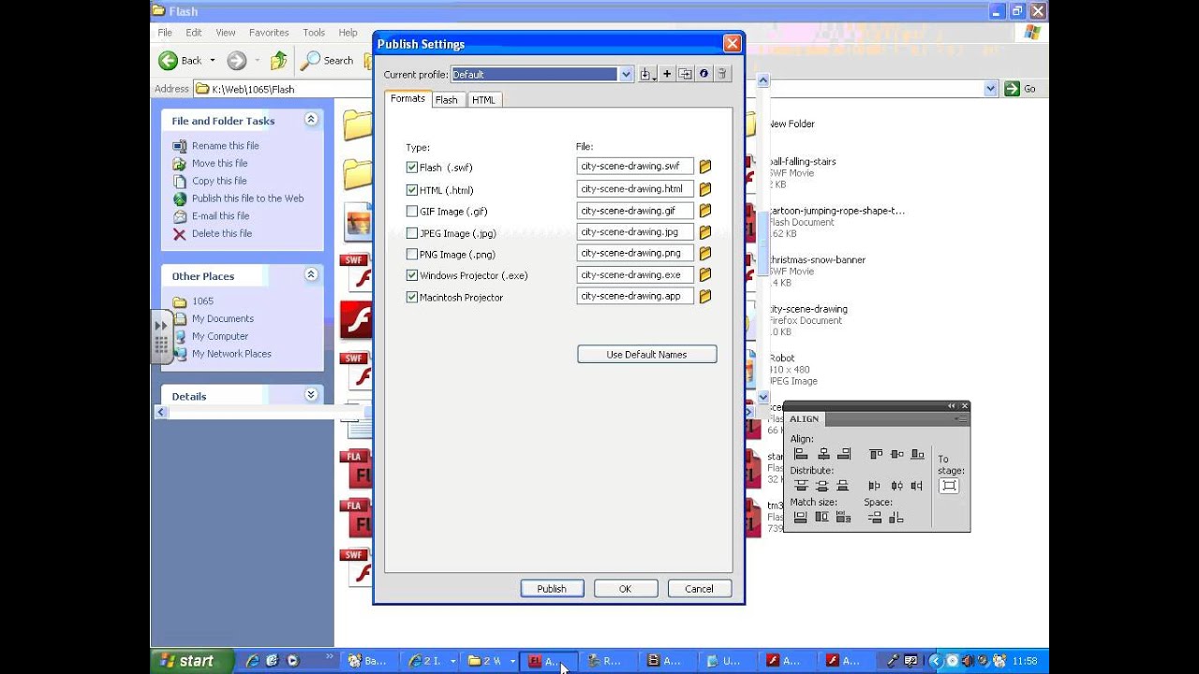Click Align vertical center icon
This screenshot has height=674, width=1199.
coord(896,454)
